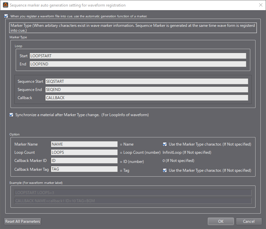Click the Sequence Start SEQSTART field
Viewport: 266px width, 229px height.
[x=147, y=81]
